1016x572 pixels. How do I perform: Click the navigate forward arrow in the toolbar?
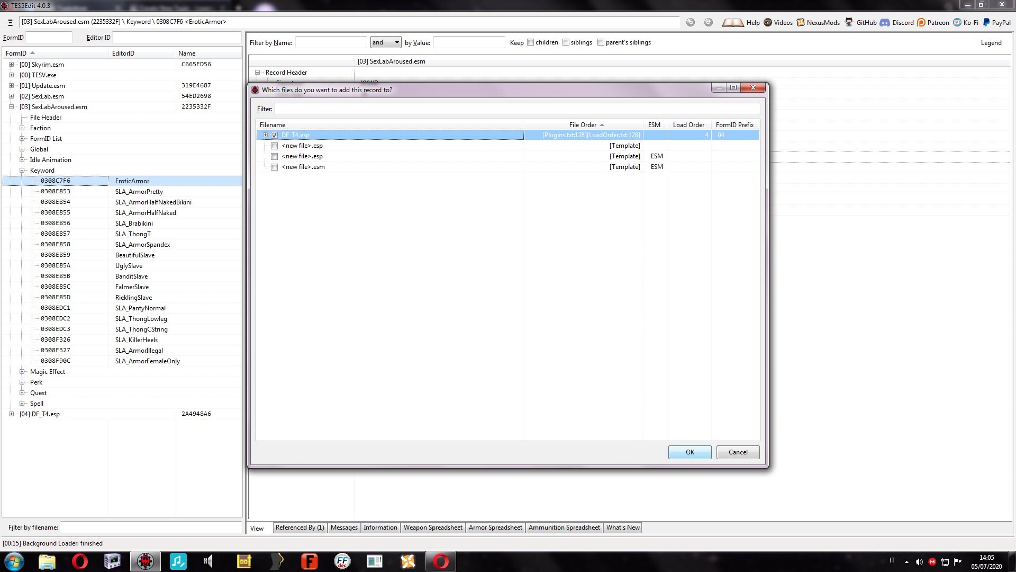pos(709,22)
